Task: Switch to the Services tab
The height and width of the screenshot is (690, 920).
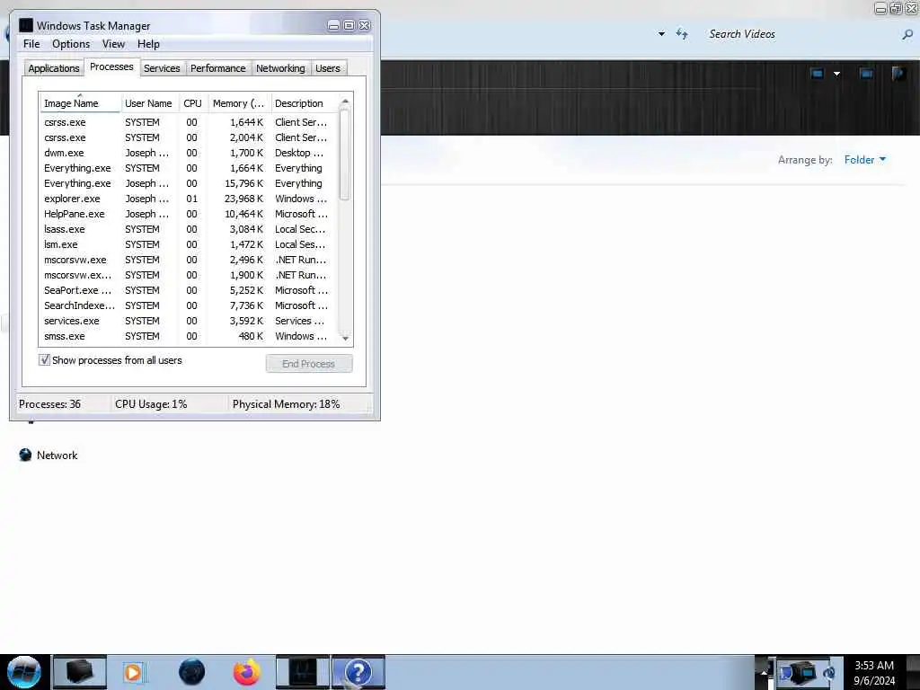Action: click(162, 68)
